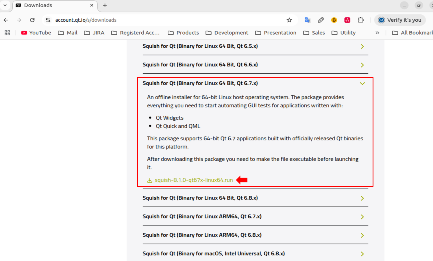Open the browser Extensions puzzle icon
Screen dimensions: 433x261
click(360, 20)
